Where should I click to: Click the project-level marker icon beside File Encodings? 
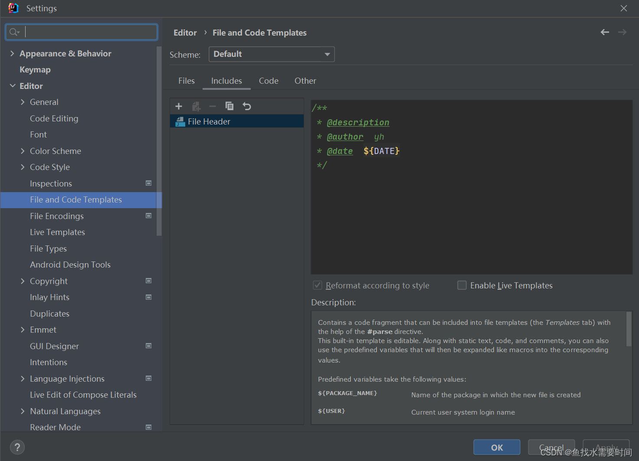tap(149, 216)
